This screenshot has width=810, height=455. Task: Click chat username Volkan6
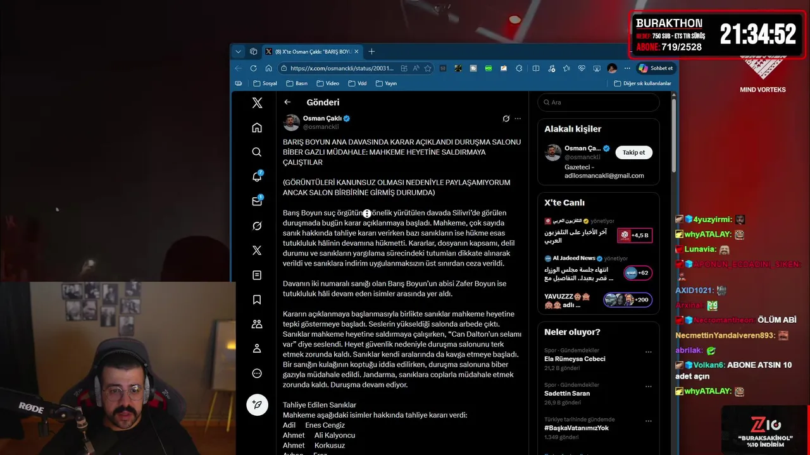pos(709,365)
